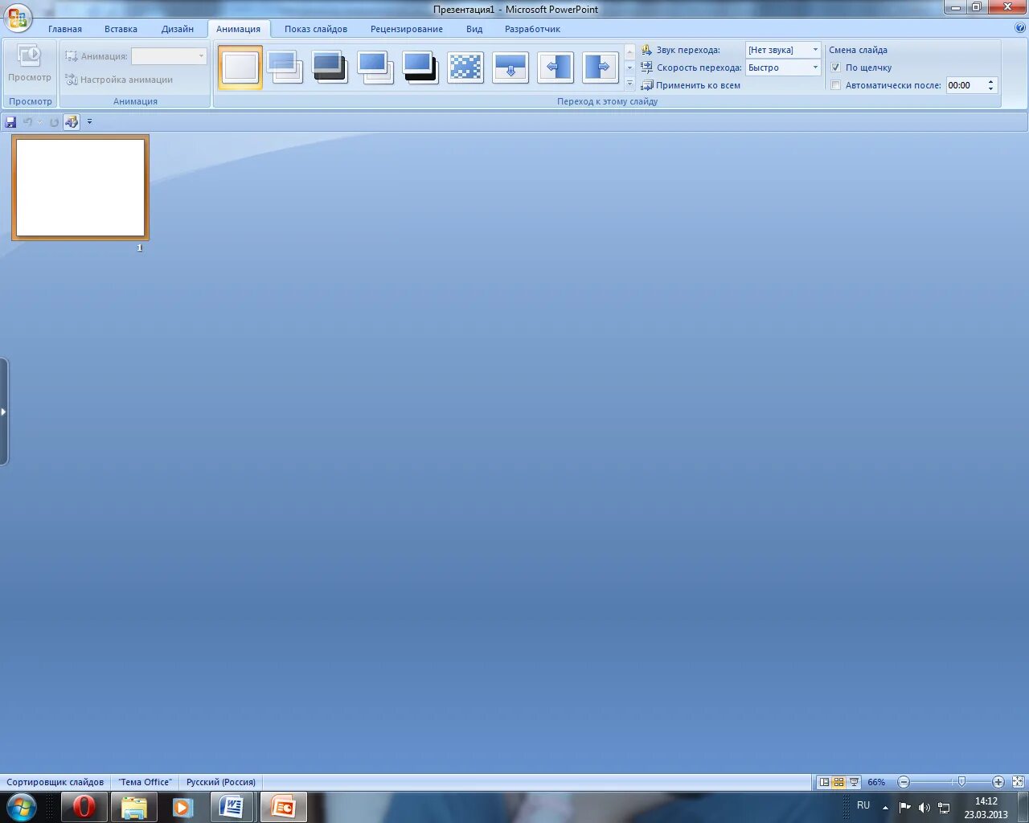
Task: Select the wipe left transition effect
Action: pyautogui.click(x=555, y=67)
